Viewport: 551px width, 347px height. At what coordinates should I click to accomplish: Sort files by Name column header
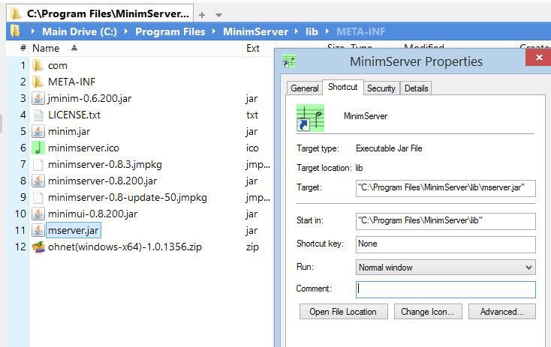[x=46, y=48]
